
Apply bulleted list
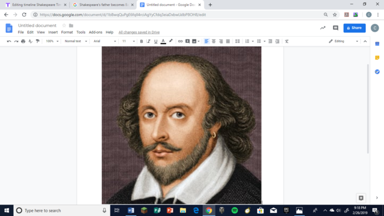pyautogui.click(x=259, y=41)
